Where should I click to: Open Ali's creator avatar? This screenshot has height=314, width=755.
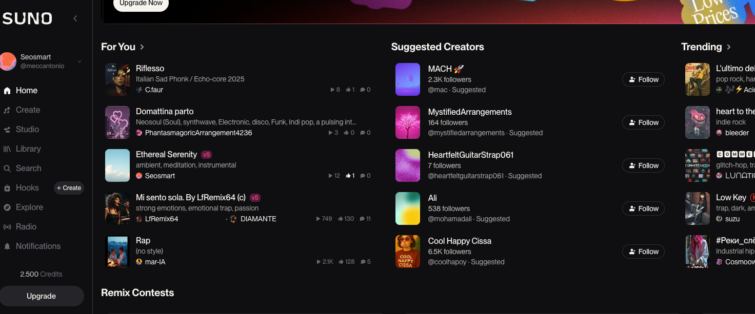tap(408, 208)
